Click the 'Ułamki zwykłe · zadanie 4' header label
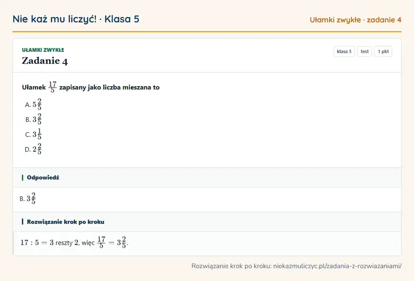 pyautogui.click(x=355, y=20)
